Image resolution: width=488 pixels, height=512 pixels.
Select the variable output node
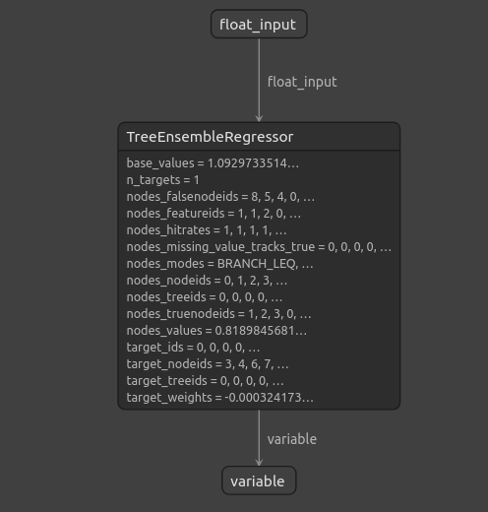(259, 480)
